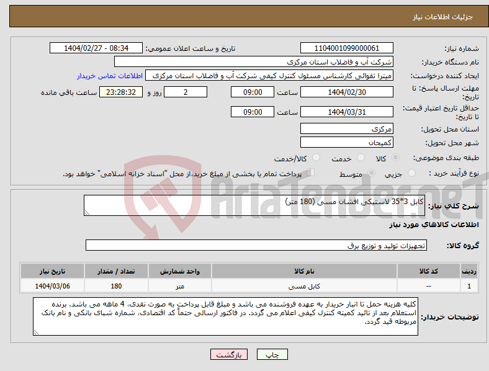This screenshot has width=489, height=371.
Task: Select the جزیی purchase type radio
Action: (x=411, y=172)
